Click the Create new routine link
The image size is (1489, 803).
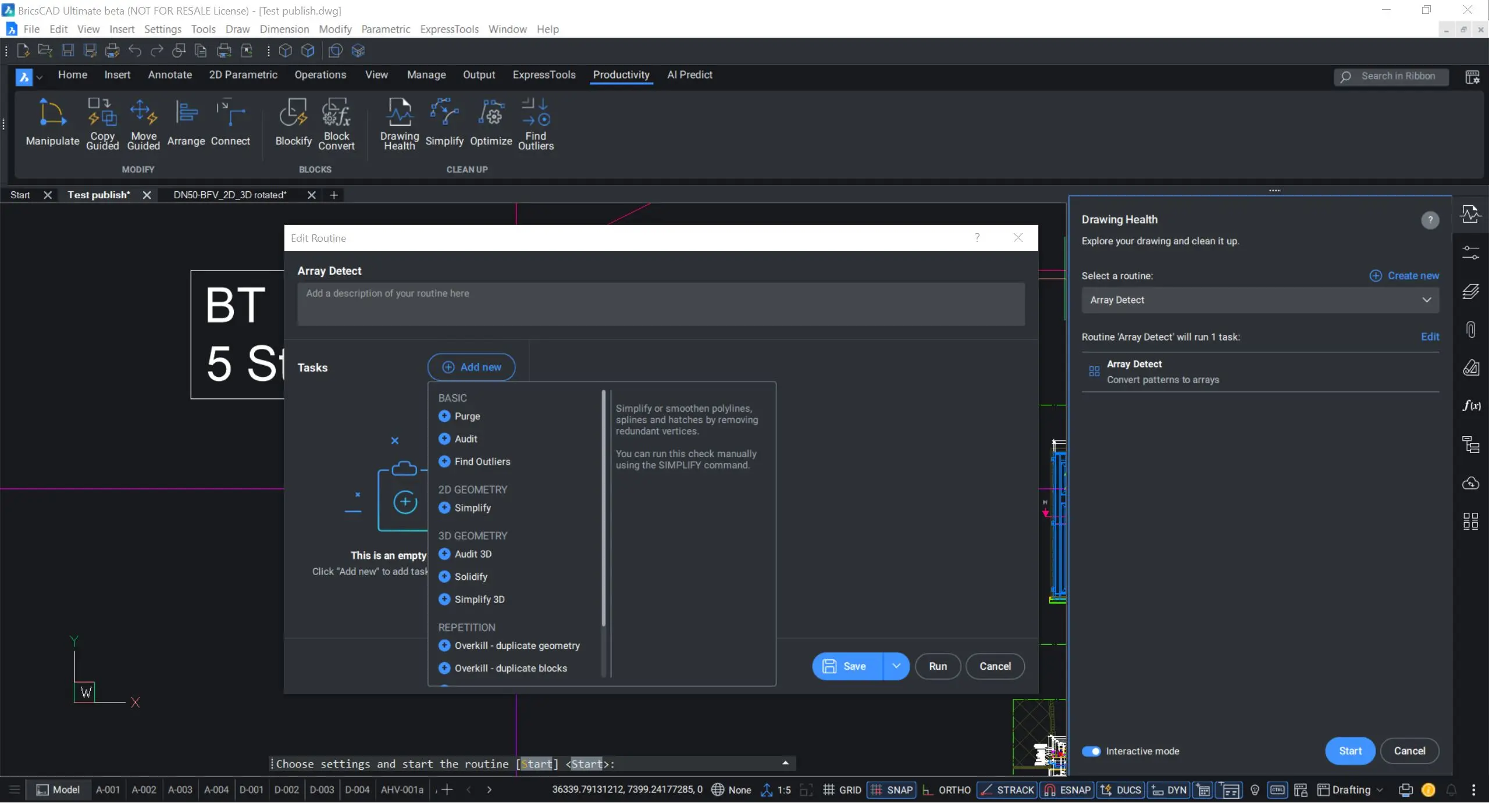(x=1404, y=276)
